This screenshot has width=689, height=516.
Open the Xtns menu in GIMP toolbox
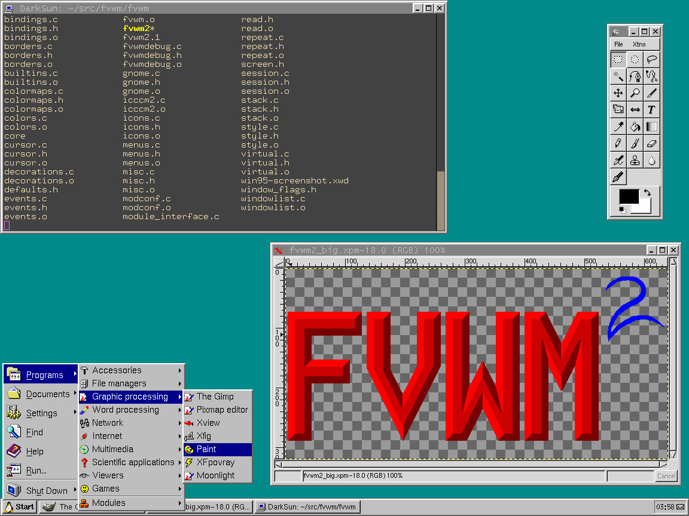tap(639, 44)
